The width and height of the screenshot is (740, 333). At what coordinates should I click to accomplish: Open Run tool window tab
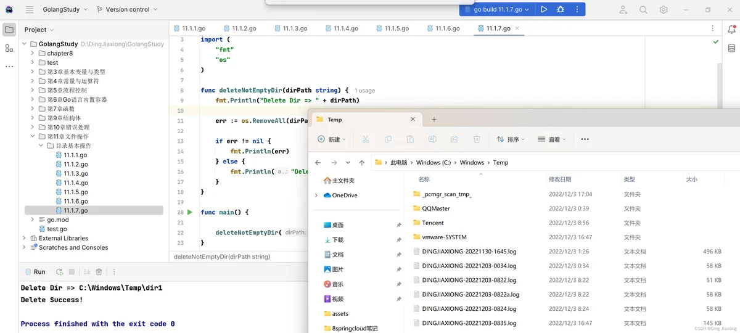coord(34,272)
